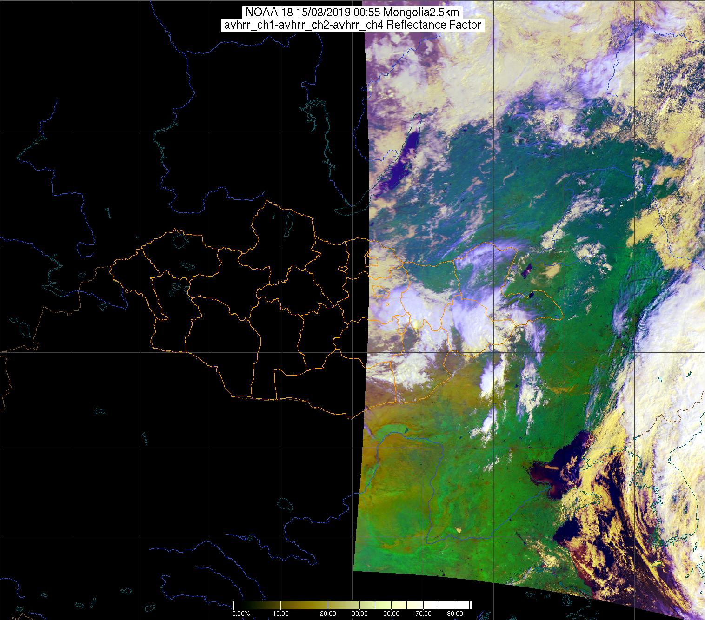The height and width of the screenshot is (620, 705).
Task: Click the "20.00" label on the color scale
Action: pos(328,614)
